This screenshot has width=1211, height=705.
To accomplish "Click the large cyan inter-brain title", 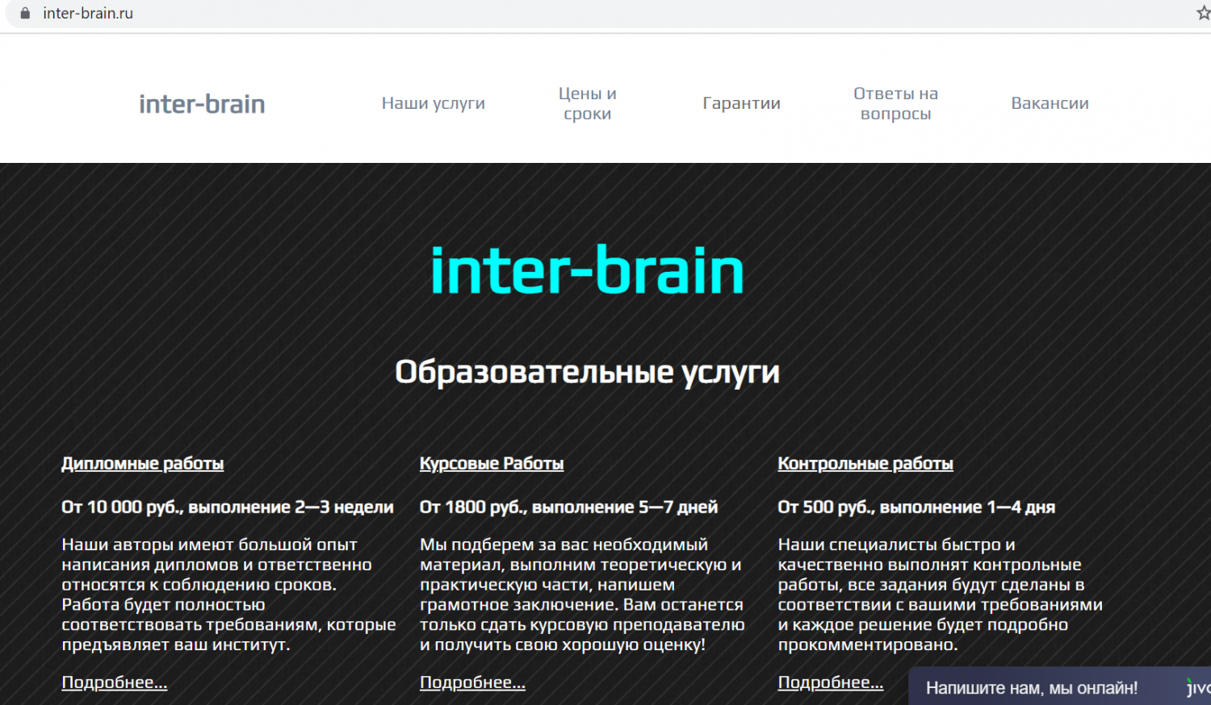I will (587, 270).
